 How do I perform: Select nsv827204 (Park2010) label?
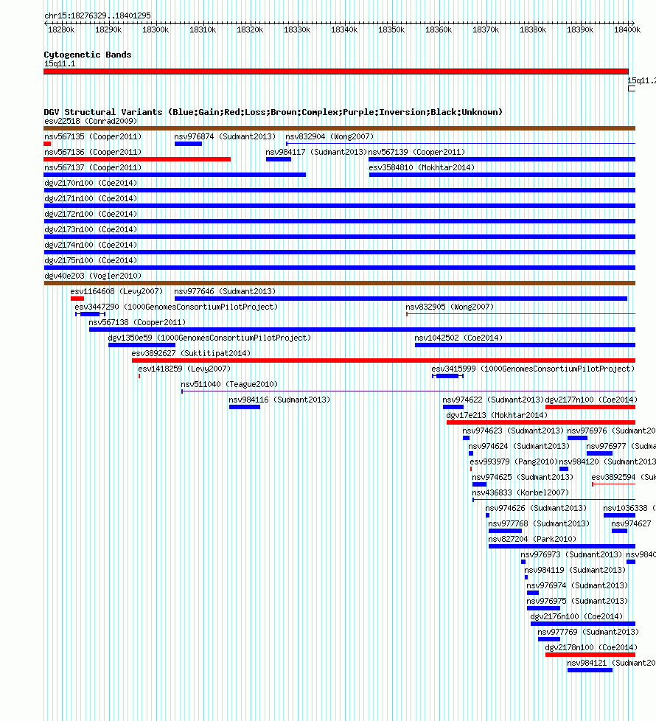532,540
